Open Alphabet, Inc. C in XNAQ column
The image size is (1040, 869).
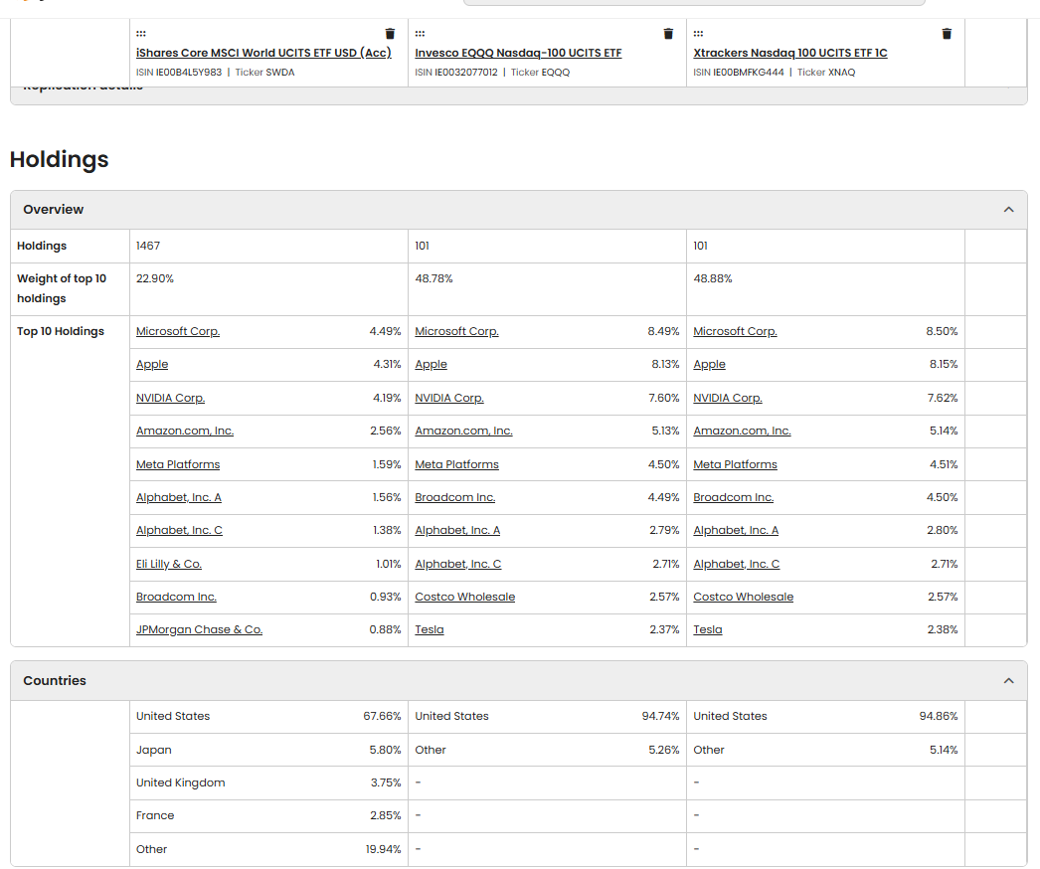click(x=736, y=564)
